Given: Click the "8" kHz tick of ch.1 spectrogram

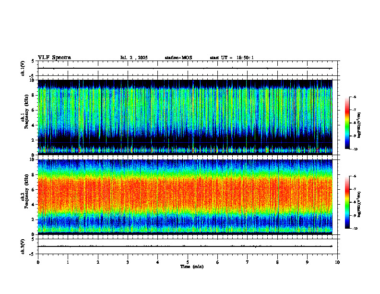Looking at the screenshot, I should [34, 95].
